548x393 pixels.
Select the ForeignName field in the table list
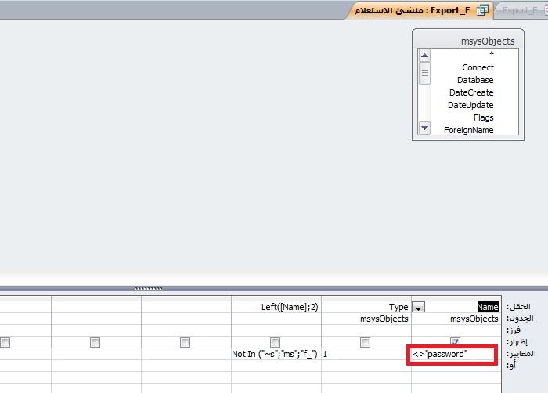[x=468, y=130]
